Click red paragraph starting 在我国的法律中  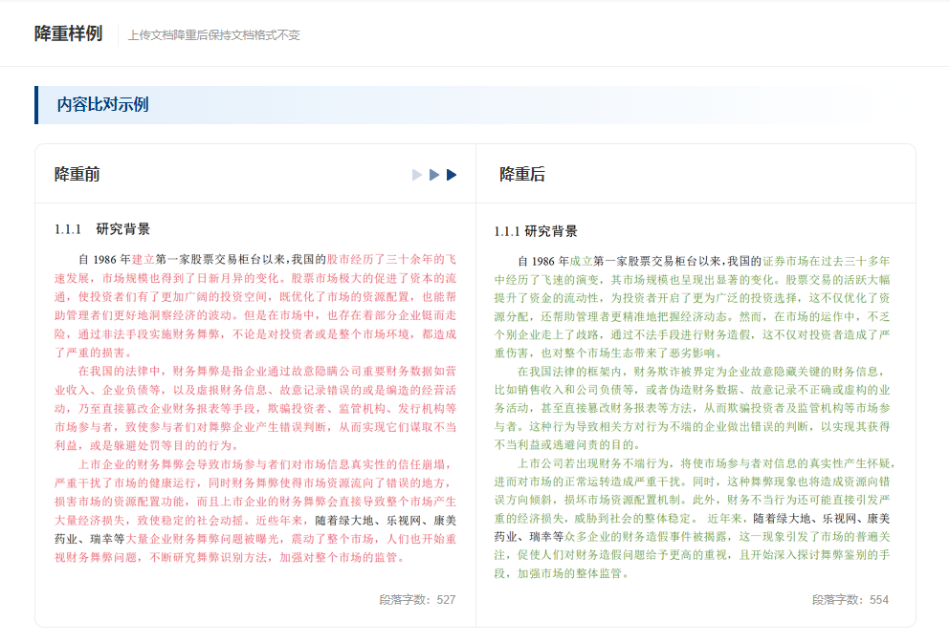point(255,408)
